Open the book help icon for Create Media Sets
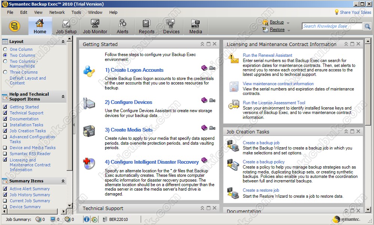This screenshot has height=225, width=374. [204, 128]
